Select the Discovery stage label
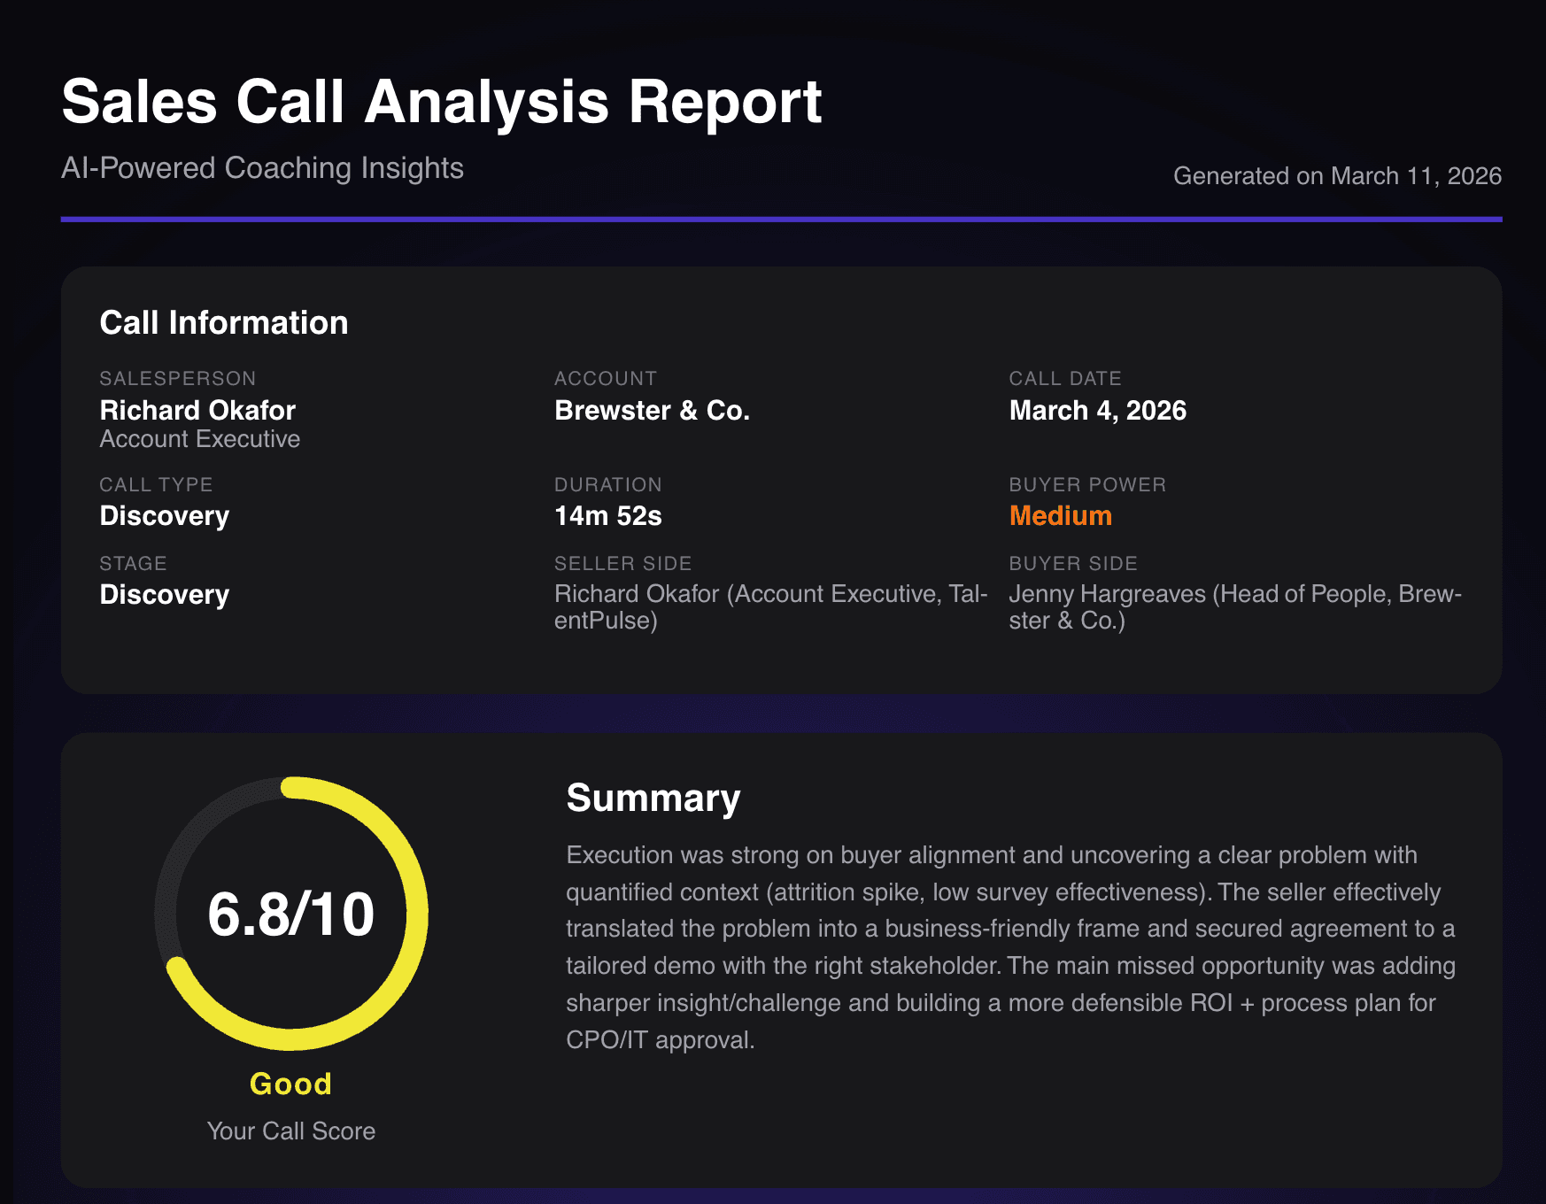The width and height of the screenshot is (1546, 1204). pyautogui.click(x=164, y=594)
